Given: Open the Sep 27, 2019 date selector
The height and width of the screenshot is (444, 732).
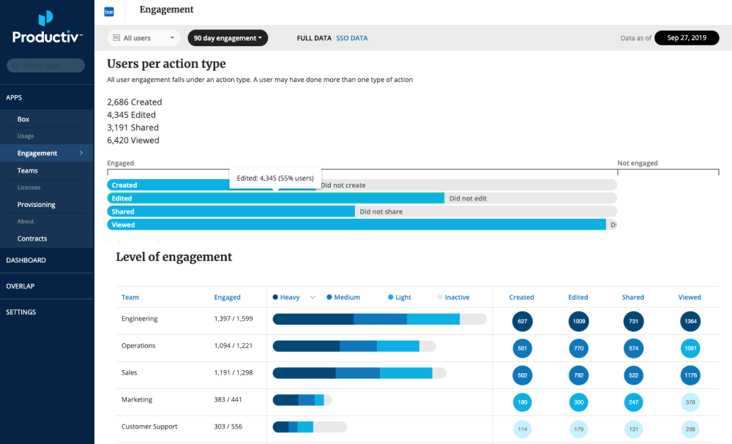Looking at the screenshot, I should pos(687,37).
